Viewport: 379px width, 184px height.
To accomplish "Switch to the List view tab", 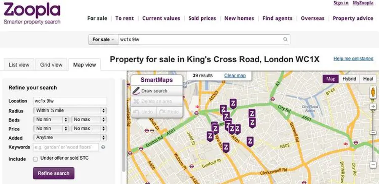I will click(19, 65).
